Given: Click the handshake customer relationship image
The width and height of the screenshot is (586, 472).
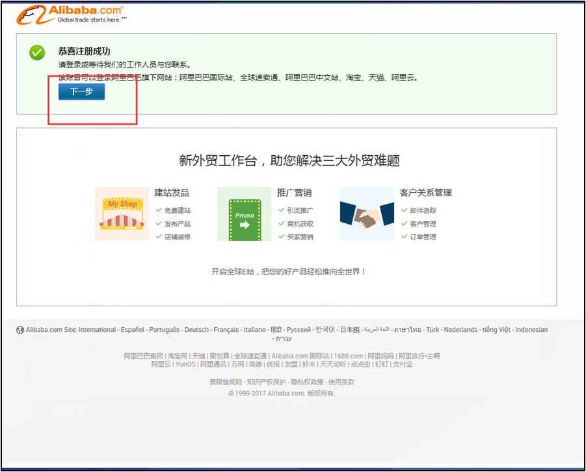Looking at the screenshot, I should (367, 214).
